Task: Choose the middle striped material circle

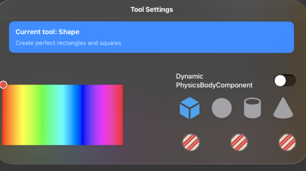Action: pos(239,142)
